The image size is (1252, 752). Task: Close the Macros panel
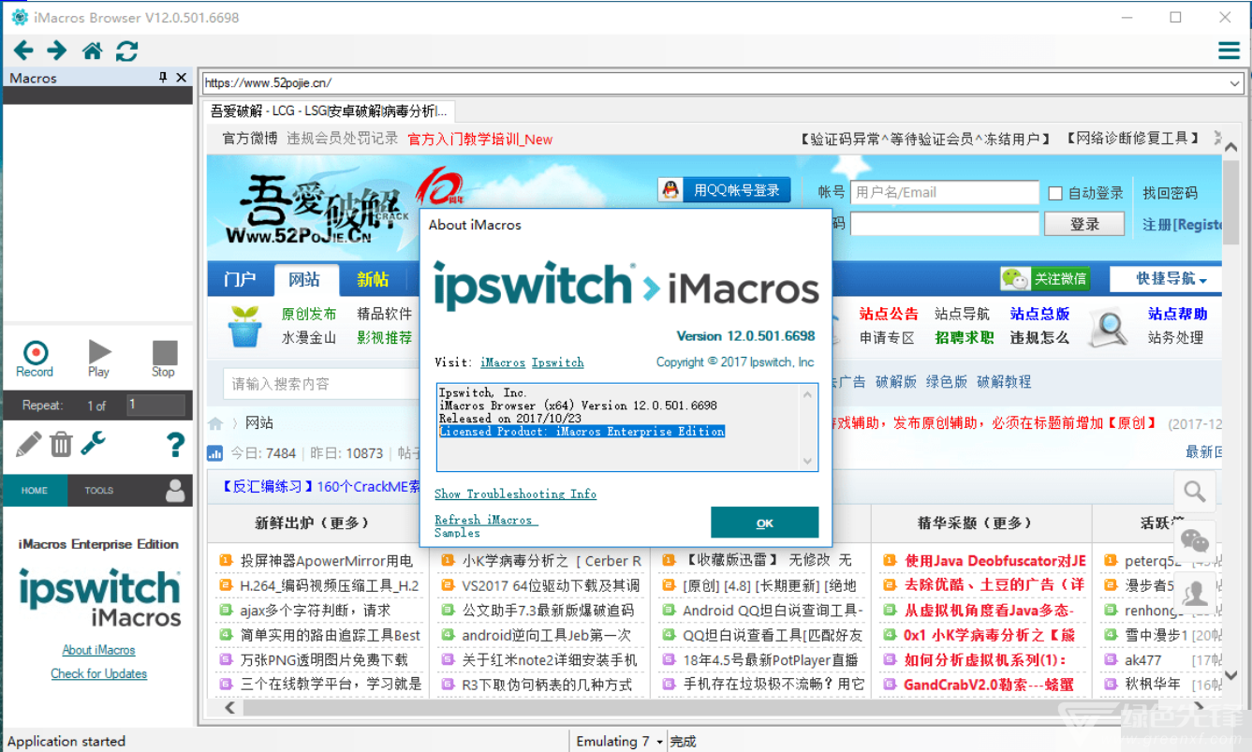pos(182,78)
